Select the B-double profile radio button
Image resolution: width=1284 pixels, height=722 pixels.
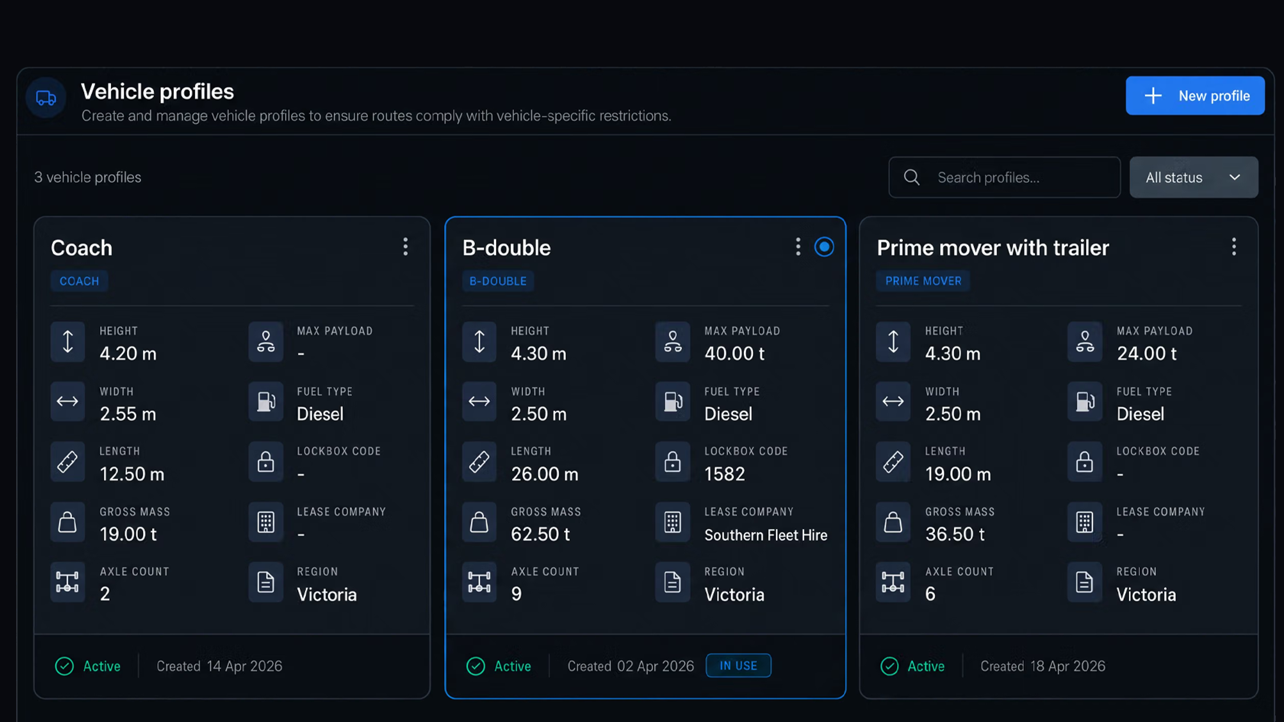pos(824,247)
